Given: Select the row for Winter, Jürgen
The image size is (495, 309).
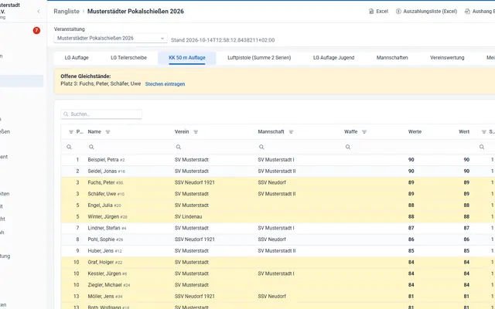Looking at the screenshot, I should point(278,216).
